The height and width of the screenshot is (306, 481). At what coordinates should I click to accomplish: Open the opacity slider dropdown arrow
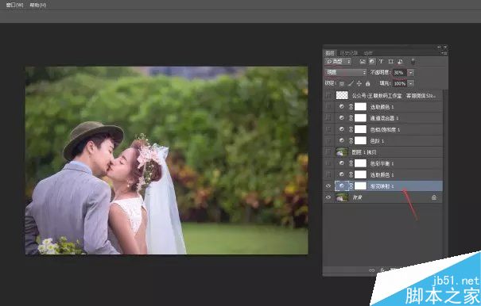click(411, 72)
